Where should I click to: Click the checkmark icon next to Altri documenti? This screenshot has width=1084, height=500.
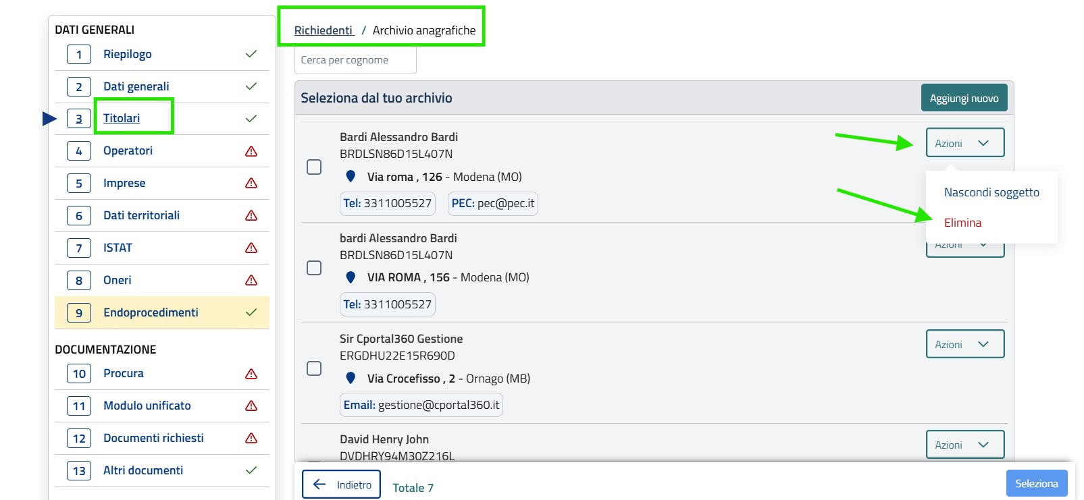tap(251, 470)
